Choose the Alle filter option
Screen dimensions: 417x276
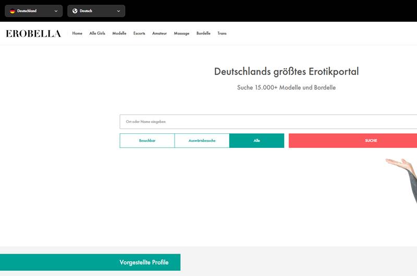point(256,141)
